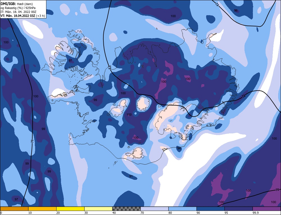The width and height of the screenshot is (281, 215).
Task: Click the humidity value '94' near the south coast
Action: click(179, 148)
